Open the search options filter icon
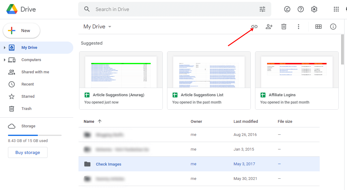 point(262,9)
